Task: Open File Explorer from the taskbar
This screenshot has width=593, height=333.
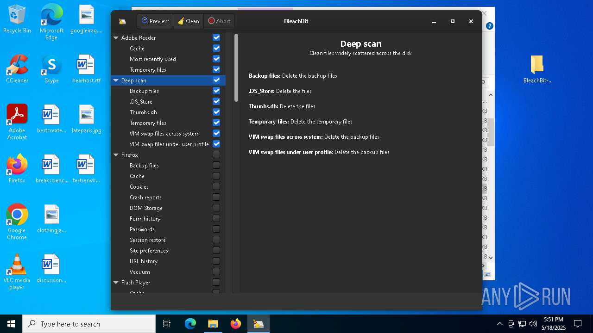Action: pos(213,324)
